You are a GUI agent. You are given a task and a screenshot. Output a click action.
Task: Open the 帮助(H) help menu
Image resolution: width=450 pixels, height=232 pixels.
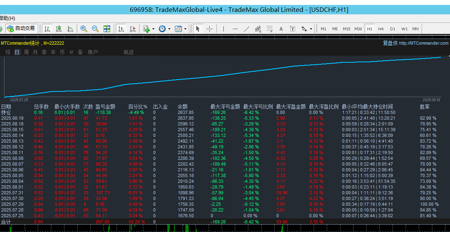coord(7,18)
